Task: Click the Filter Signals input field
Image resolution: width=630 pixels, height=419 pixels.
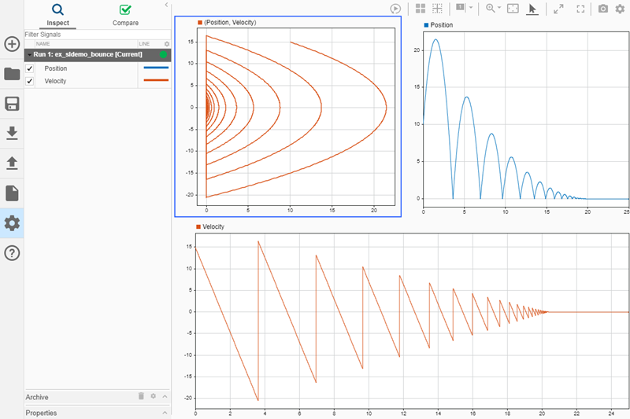Action: [98, 35]
